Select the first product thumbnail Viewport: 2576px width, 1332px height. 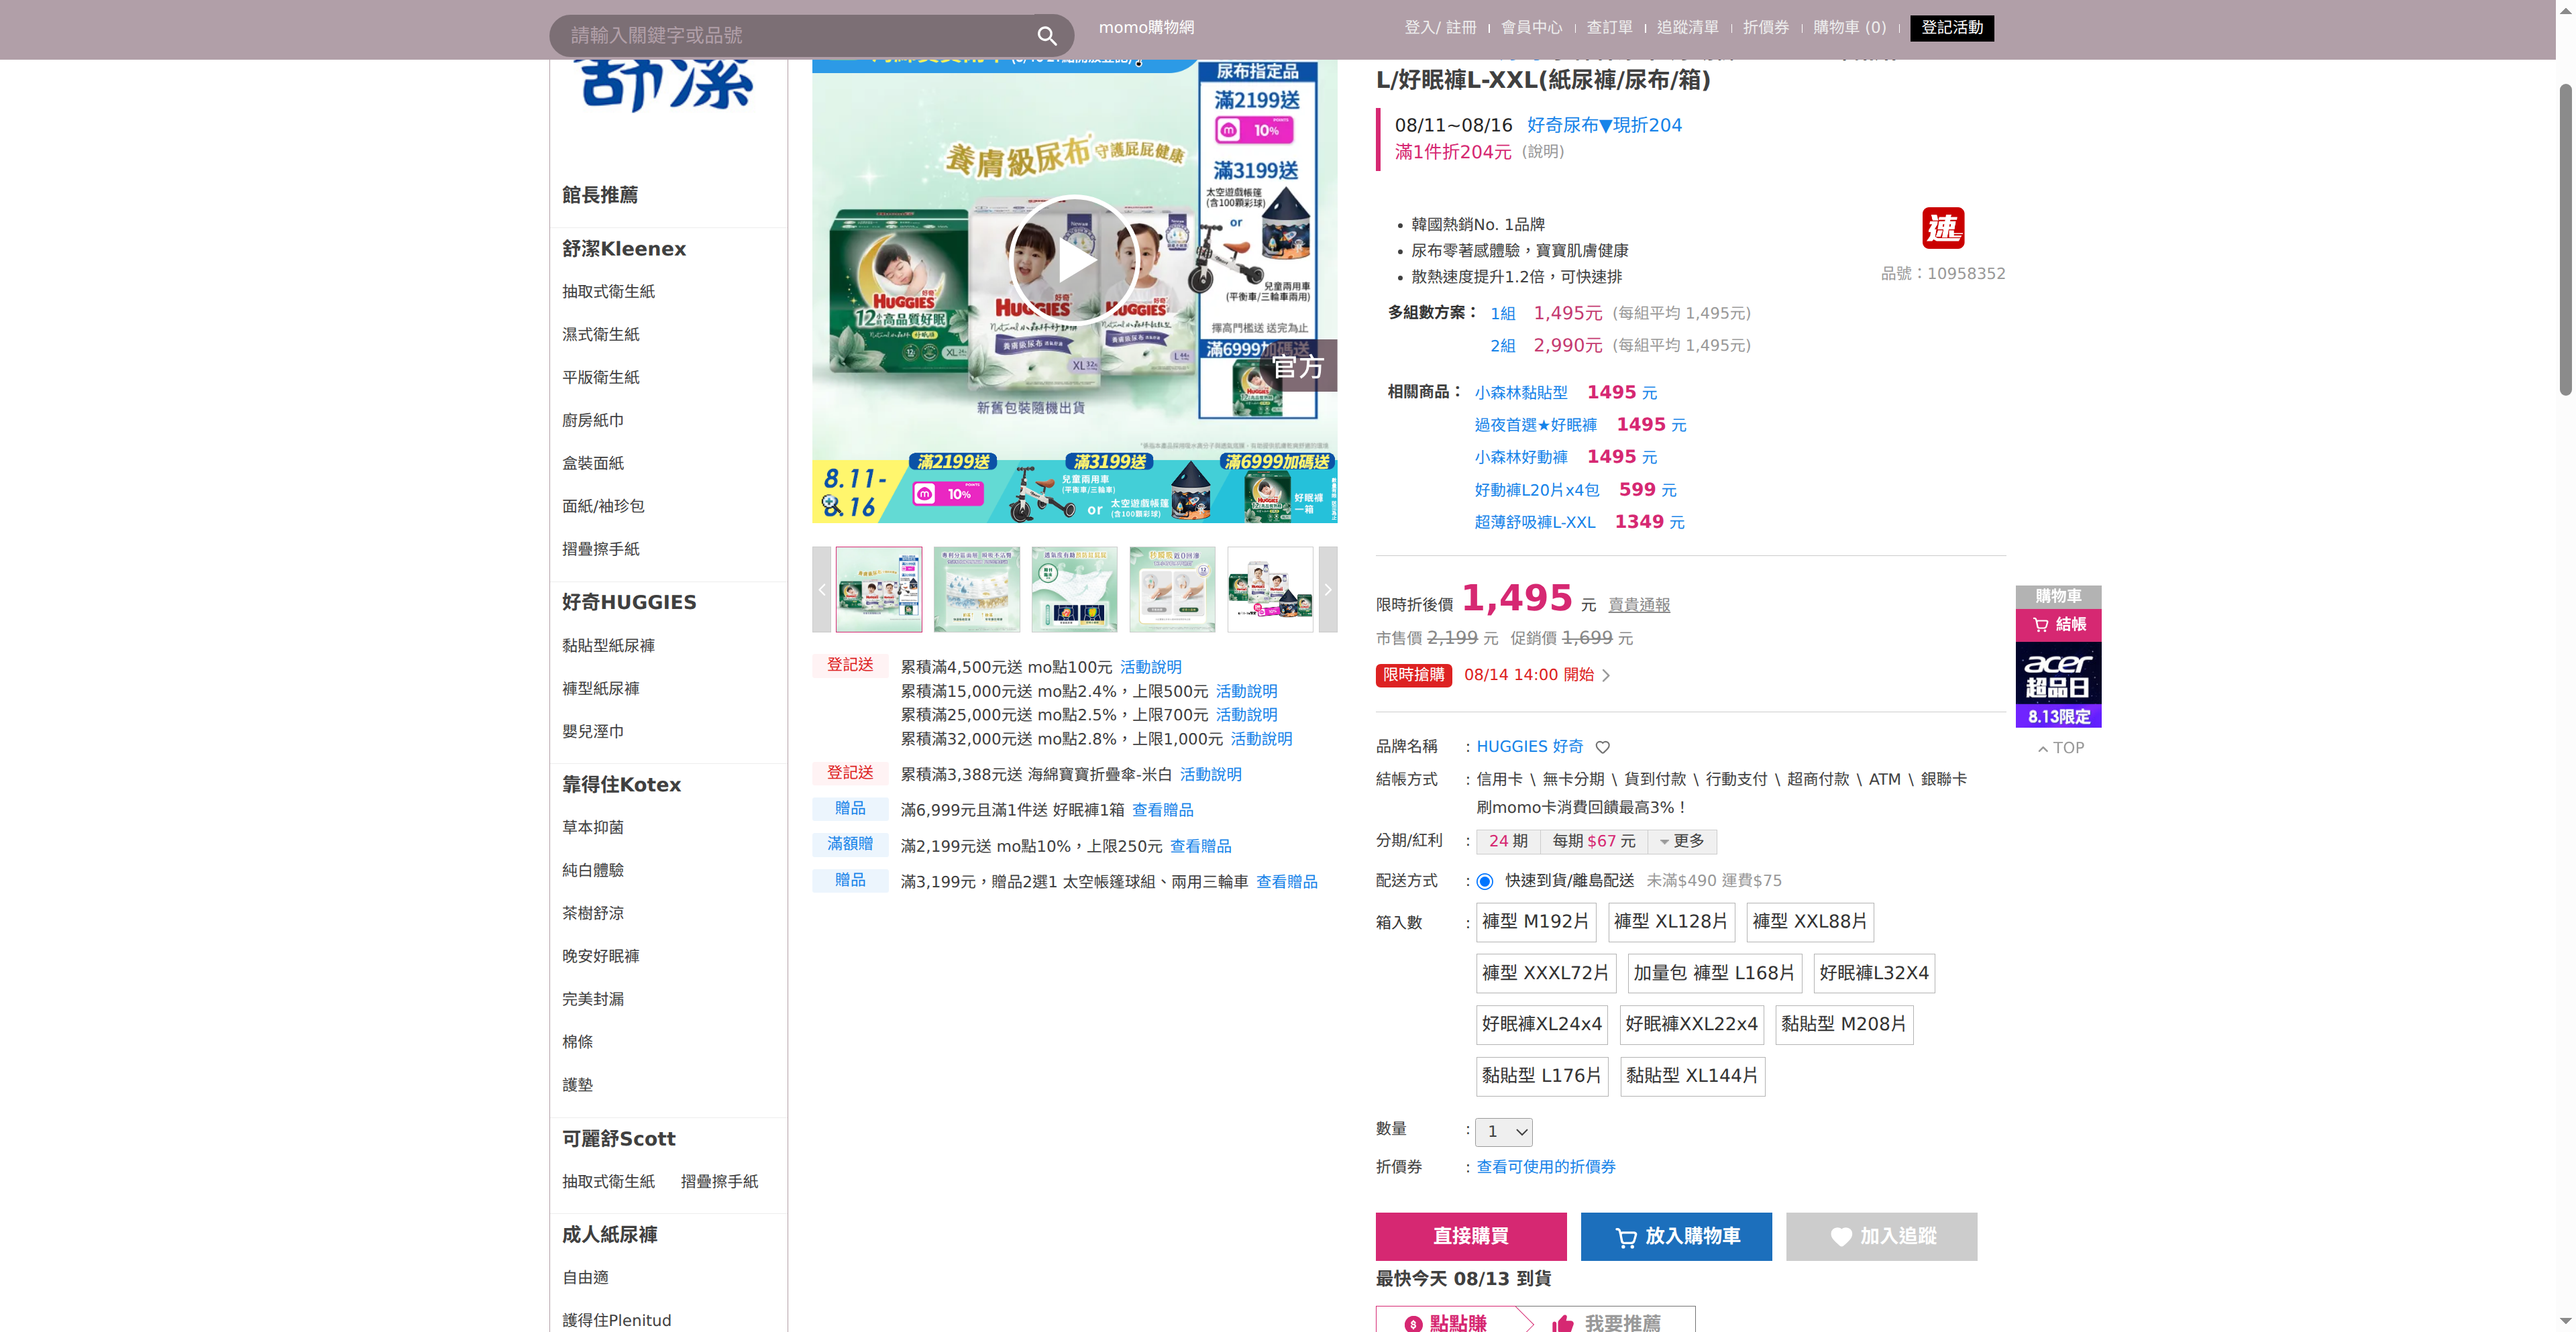(879, 589)
